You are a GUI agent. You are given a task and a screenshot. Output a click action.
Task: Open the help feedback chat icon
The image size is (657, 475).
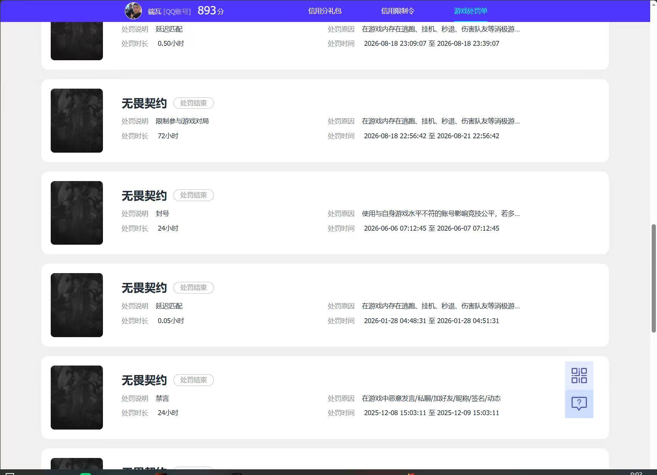(579, 404)
